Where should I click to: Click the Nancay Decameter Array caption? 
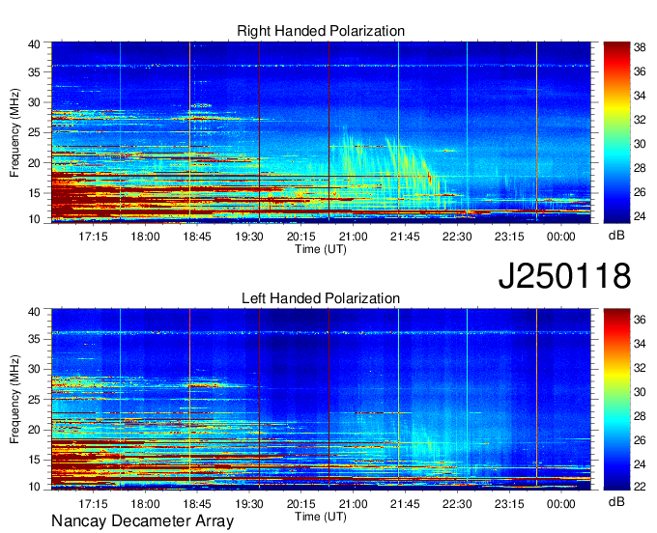tap(142, 521)
